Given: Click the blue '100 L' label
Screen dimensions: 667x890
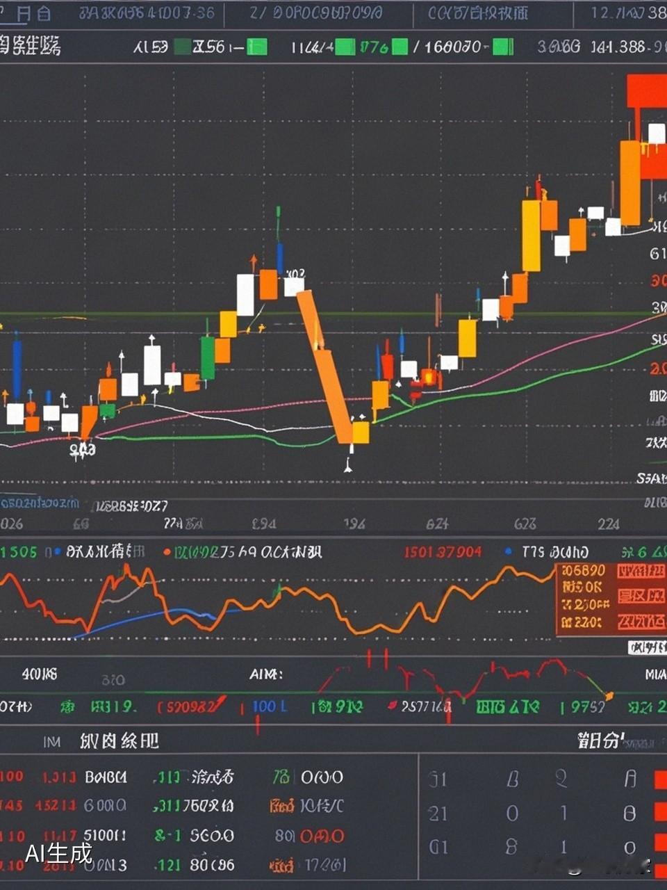Looking at the screenshot, I should pyautogui.click(x=270, y=706).
